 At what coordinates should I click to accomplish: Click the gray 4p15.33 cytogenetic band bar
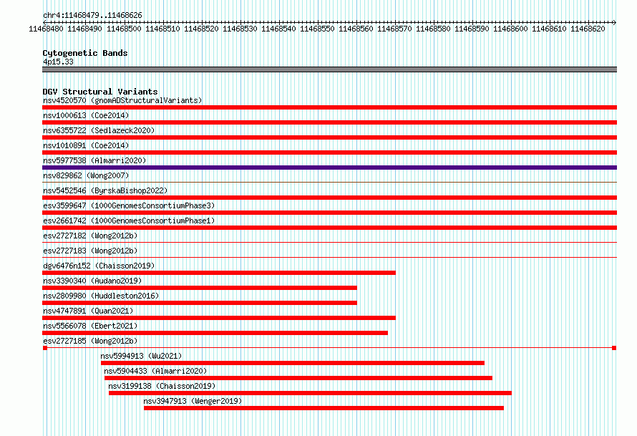click(x=329, y=69)
